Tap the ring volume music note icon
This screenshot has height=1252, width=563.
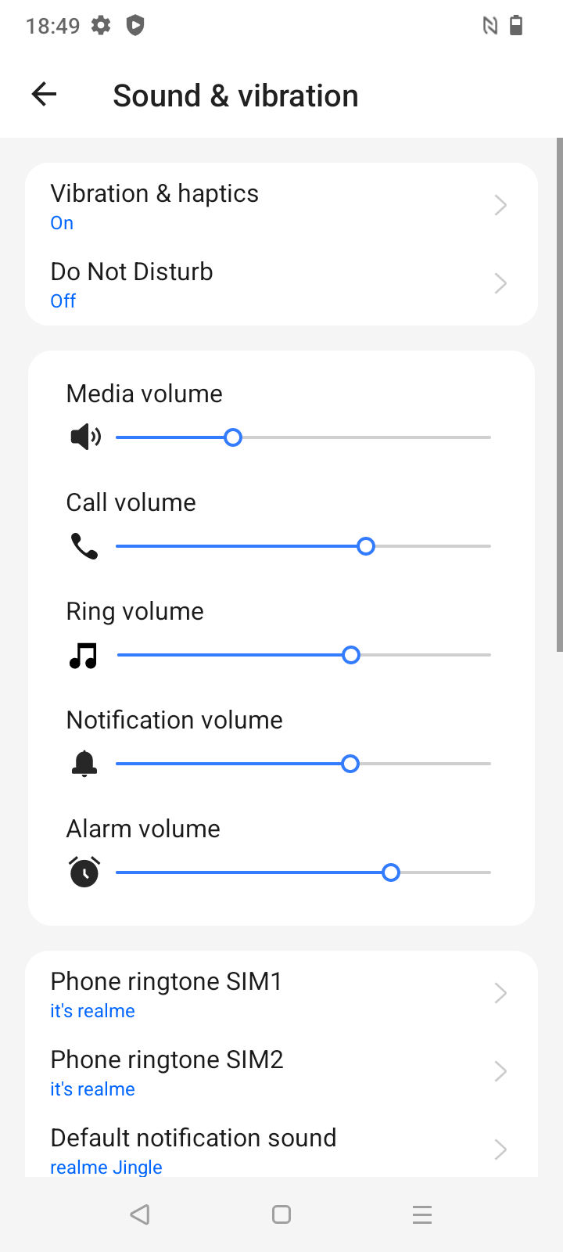point(84,656)
